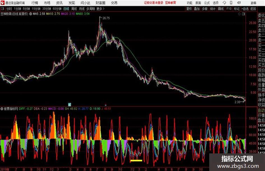Open the 市场 menu

click(47, 3)
